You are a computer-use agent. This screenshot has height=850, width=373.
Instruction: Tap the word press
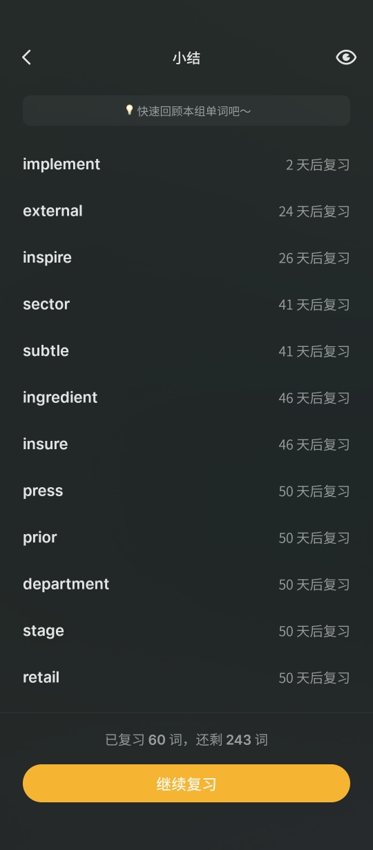pyautogui.click(x=43, y=491)
